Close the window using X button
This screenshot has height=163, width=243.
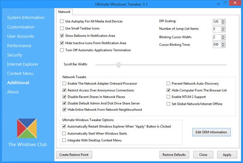click(234, 4)
